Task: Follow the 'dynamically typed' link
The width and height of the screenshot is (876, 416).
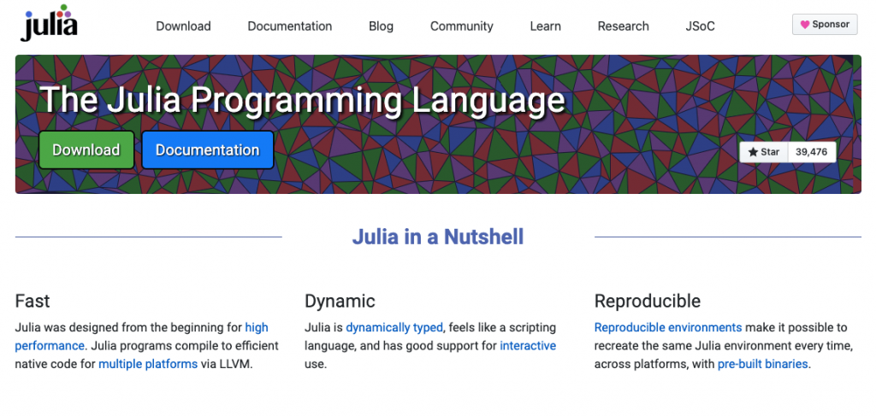Action: pos(394,327)
